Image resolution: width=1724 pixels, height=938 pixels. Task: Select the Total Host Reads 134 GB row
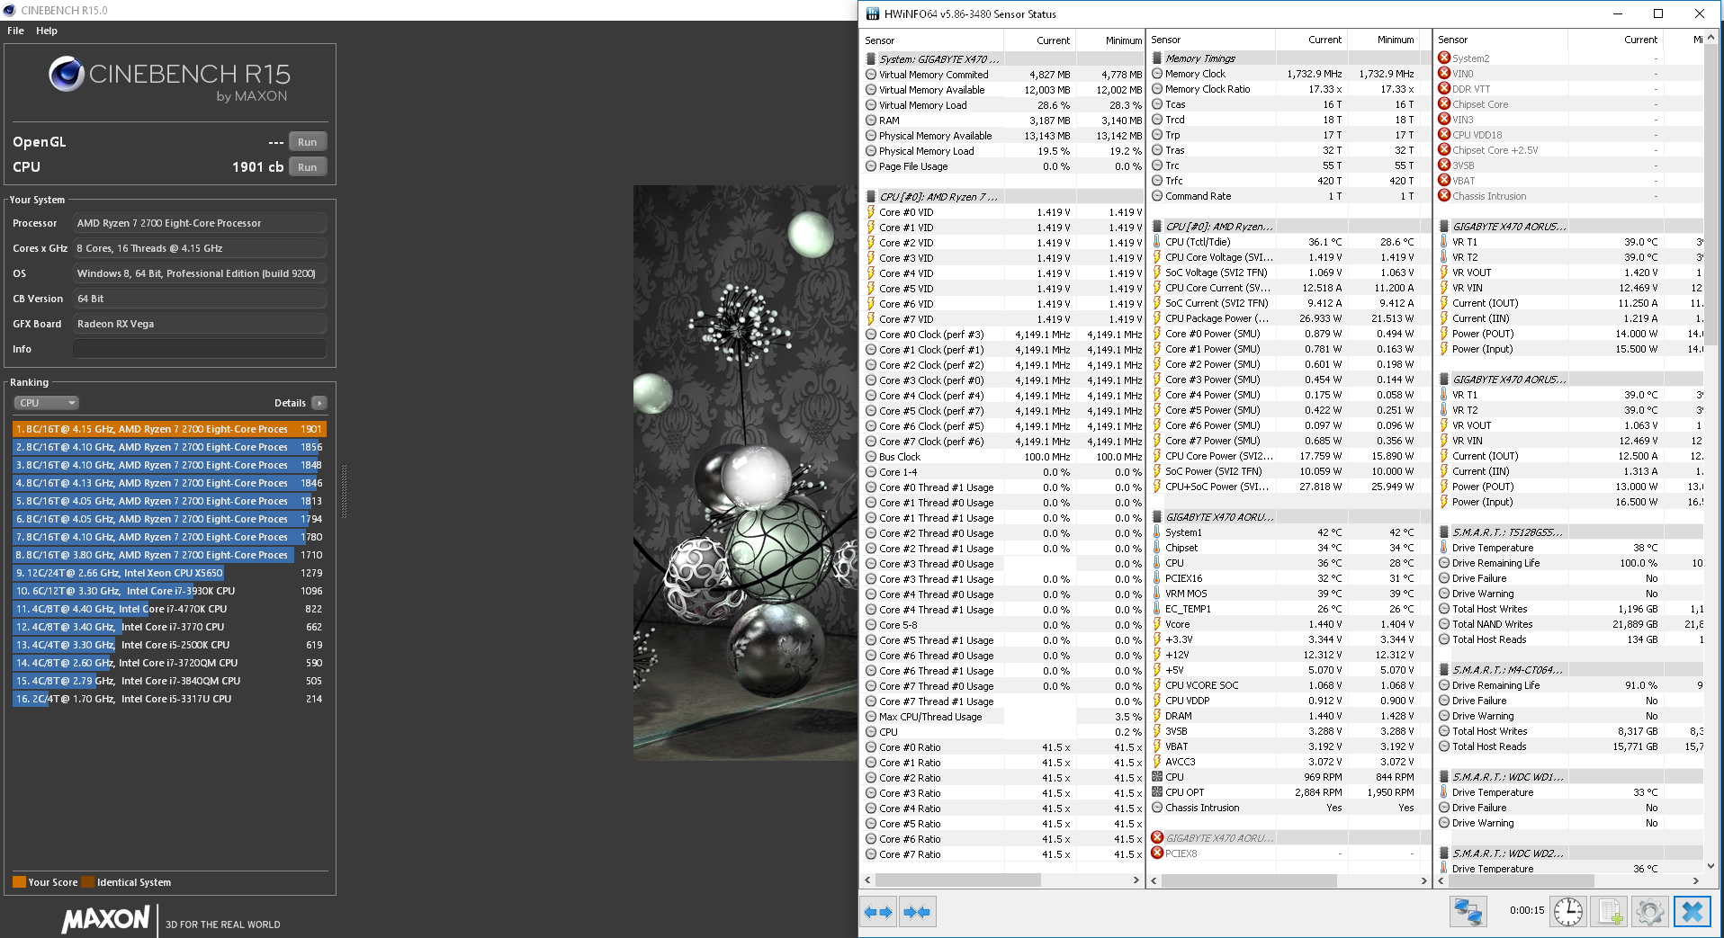tap(1570, 639)
